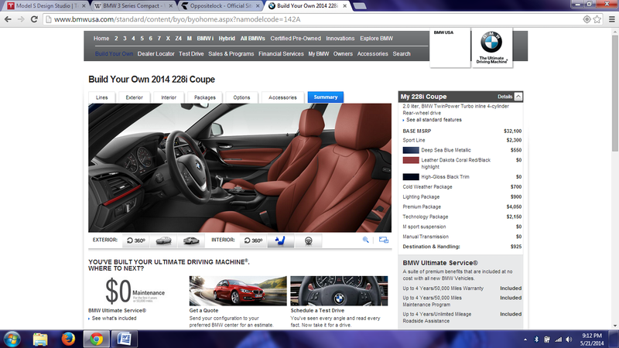Open Financial Services link
The image size is (619, 348).
tap(281, 53)
